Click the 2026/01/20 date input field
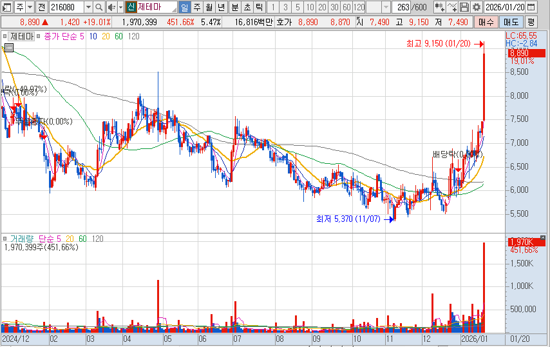Viewport: 550px width, 347px height. click(505, 6)
